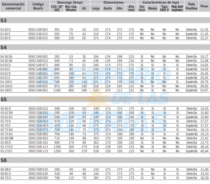Click the 'Denominación comercial' column header
Viewport: 210px width, 184px height.
[13, 6]
